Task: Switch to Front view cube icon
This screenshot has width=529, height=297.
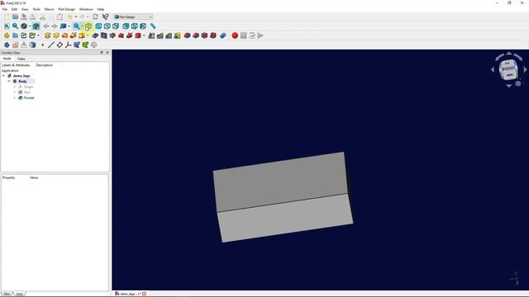Action: [x=98, y=26]
